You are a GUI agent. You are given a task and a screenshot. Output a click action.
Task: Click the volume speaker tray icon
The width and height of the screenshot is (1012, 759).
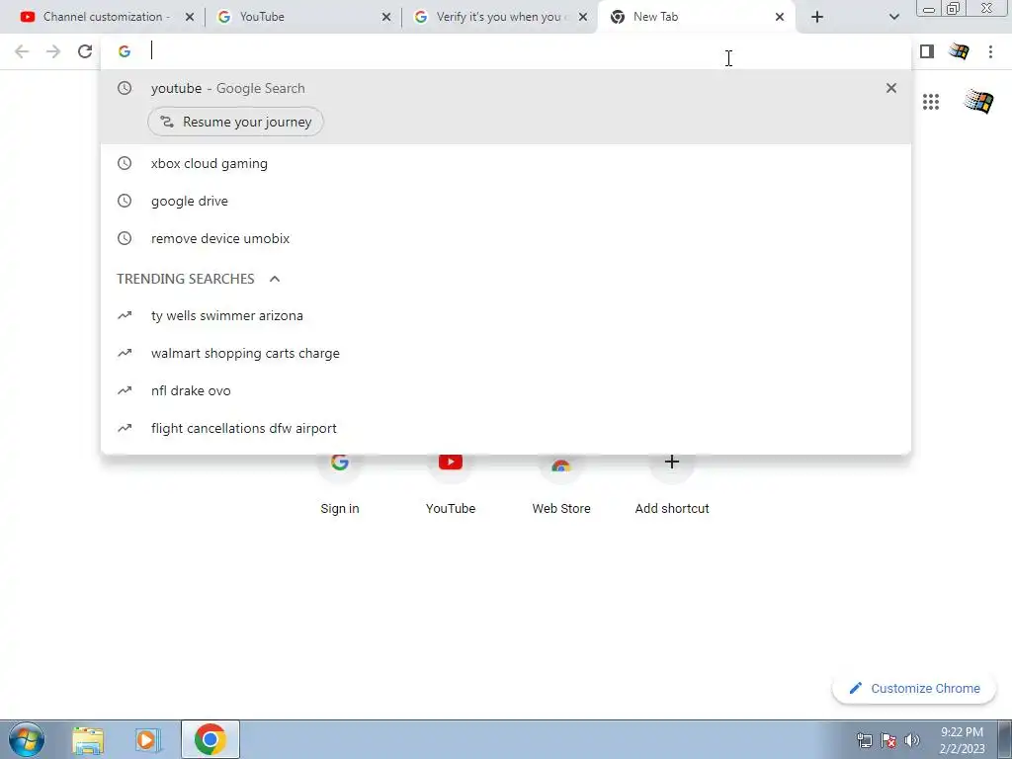(912, 740)
